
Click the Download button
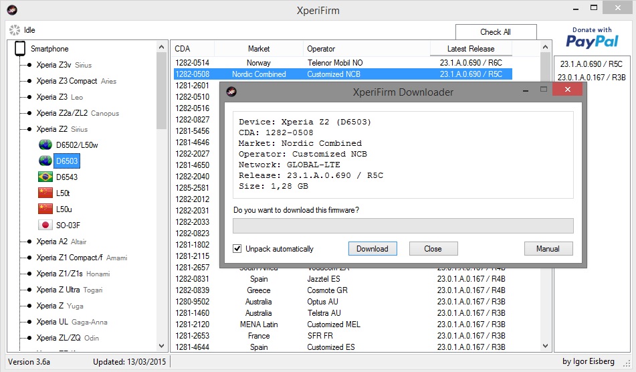373,249
